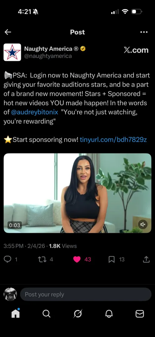This screenshot has width=155, height=337.
Task: Tap the 1.8K Views count
Action: point(63,246)
